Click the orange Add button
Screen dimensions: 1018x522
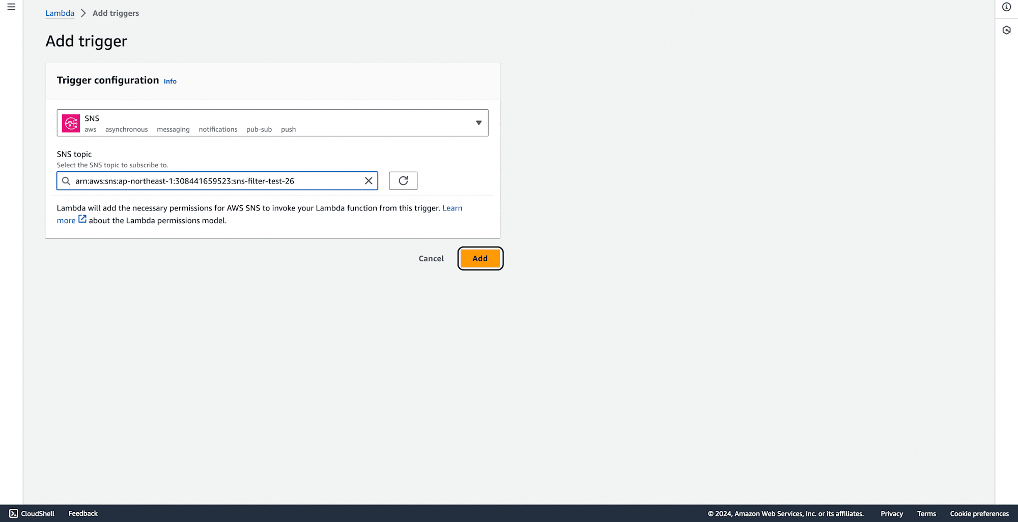(480, 259)
